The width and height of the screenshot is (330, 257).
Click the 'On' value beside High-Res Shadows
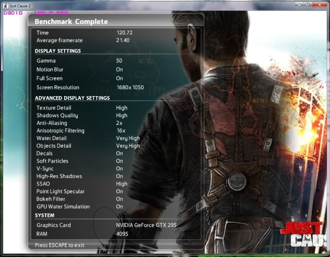pyautogui.click(x=119, y=176)
